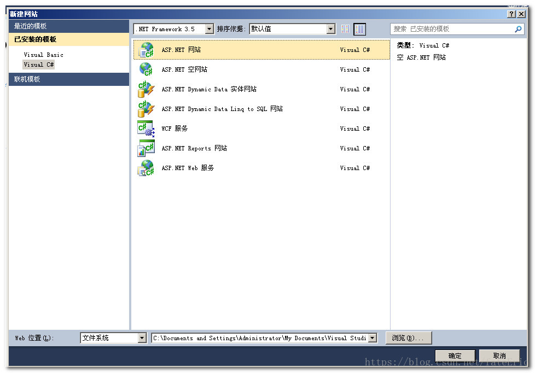The height and width of the screenshot is (373, 535).
Task: Click the ASP.NET Reports 网站 icon
Action: [146, 148]
